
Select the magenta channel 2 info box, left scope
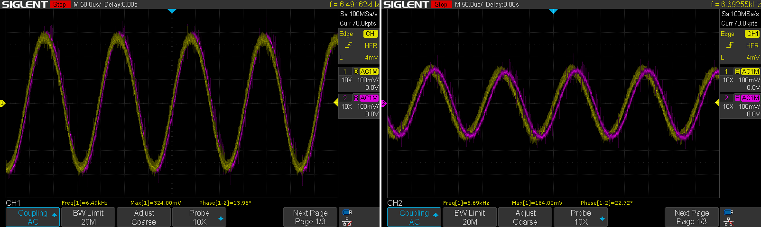[x=359, y=106]
